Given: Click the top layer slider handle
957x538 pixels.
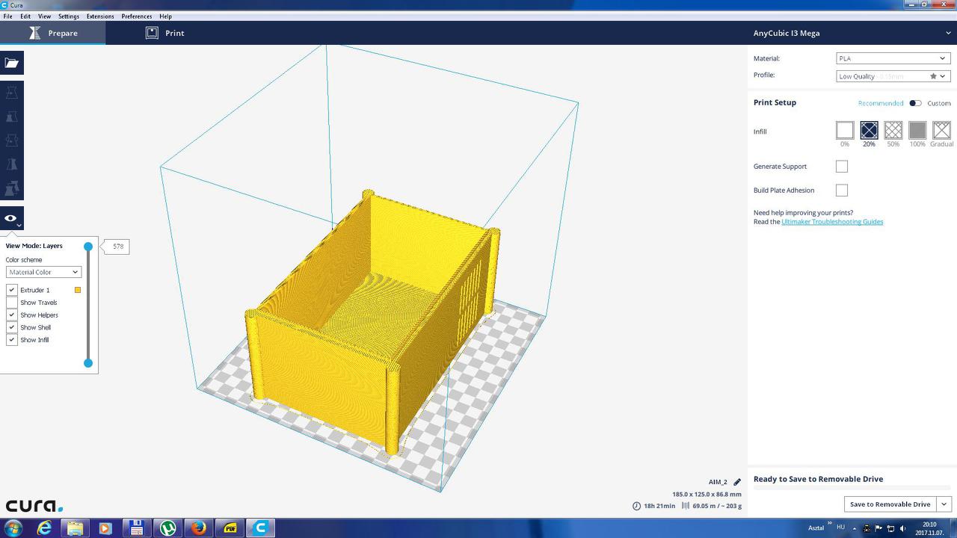Looking at the screenshot, I should click(x=88, y=247).
